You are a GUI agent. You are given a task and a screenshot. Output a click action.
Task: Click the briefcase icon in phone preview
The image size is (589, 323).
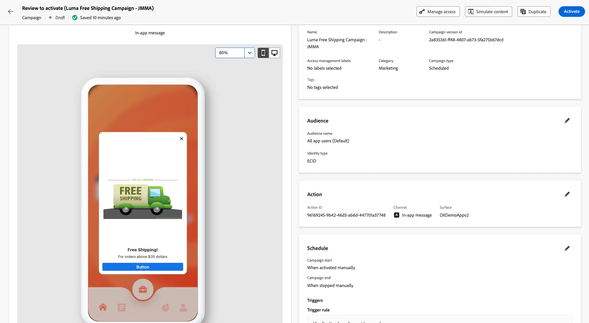click(143, 290)
